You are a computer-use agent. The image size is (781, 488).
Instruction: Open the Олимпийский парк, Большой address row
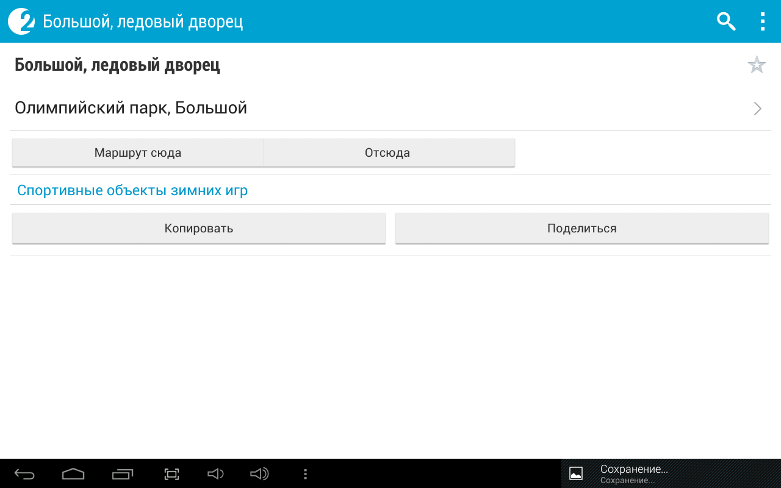click(x=131, y=108)
